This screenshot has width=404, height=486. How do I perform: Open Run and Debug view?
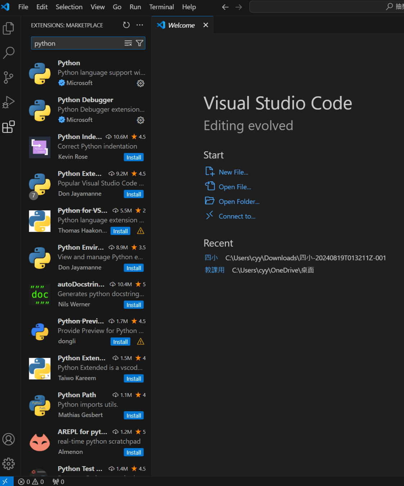pos(9,102)
